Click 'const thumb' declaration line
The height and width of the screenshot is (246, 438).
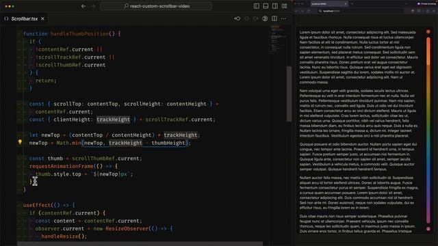click(86, 159)
